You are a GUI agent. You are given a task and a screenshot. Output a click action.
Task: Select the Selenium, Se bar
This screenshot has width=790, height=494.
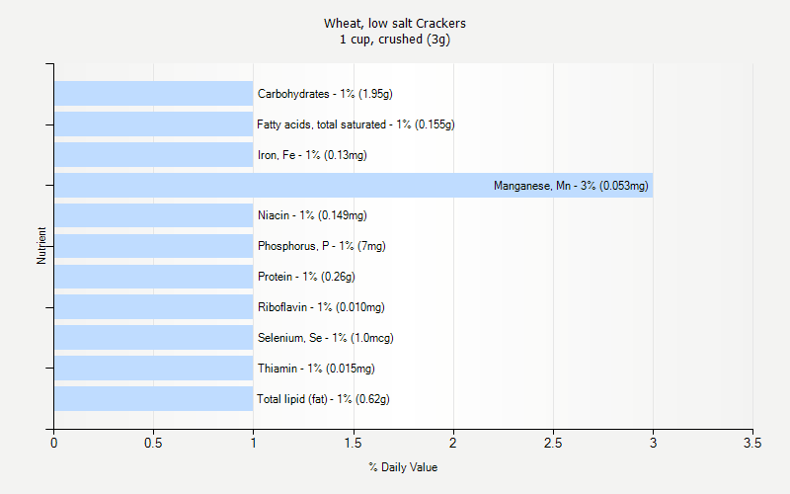click(154, 337)
